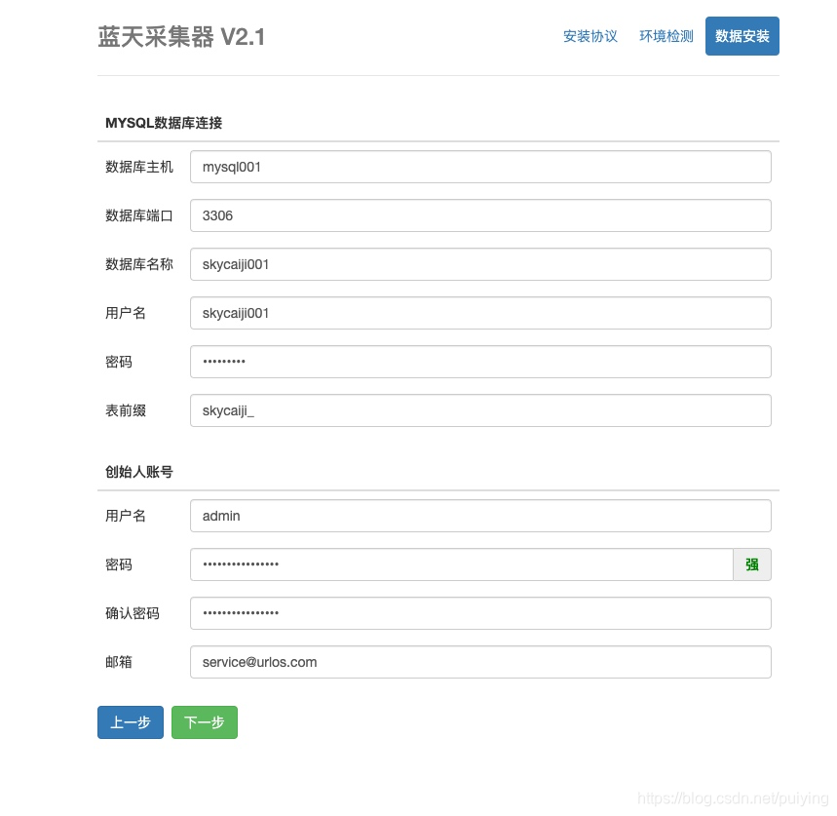The height and width of the screenshot is (816, 837).
Task: Click the 数据库名称 label
Action: click(x=138, y=264)
